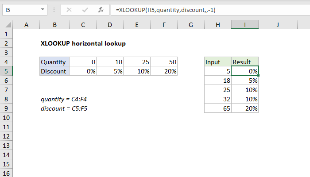The width and height of the screenshot is (310, 177).
Task: Select the 'Discount' label cell
Action: click(x=54, y=71)
